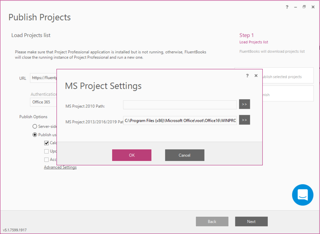This screenshot has height=234, width=320.
Task: Open the Advanced Settings link
Action: 60,167
